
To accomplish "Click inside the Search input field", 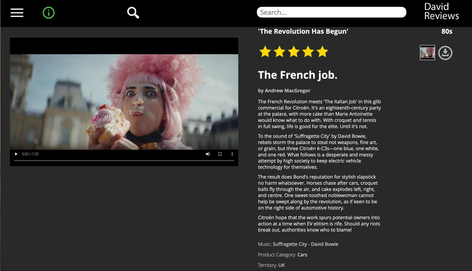I will pyautogui.click(x=332, y=12).
